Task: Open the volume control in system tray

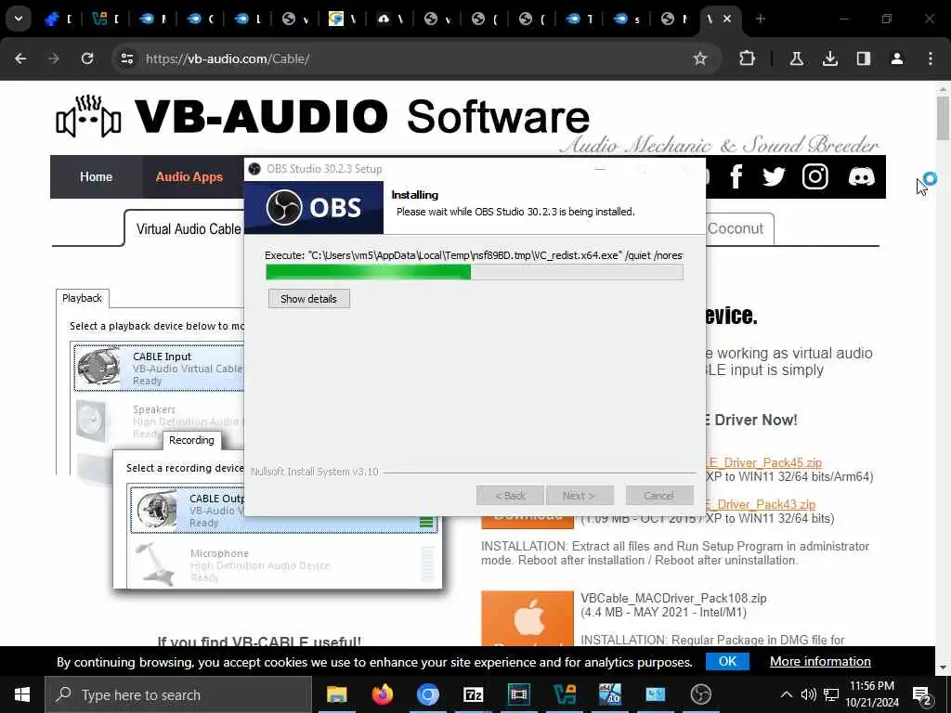Action: tap(808, 694)
